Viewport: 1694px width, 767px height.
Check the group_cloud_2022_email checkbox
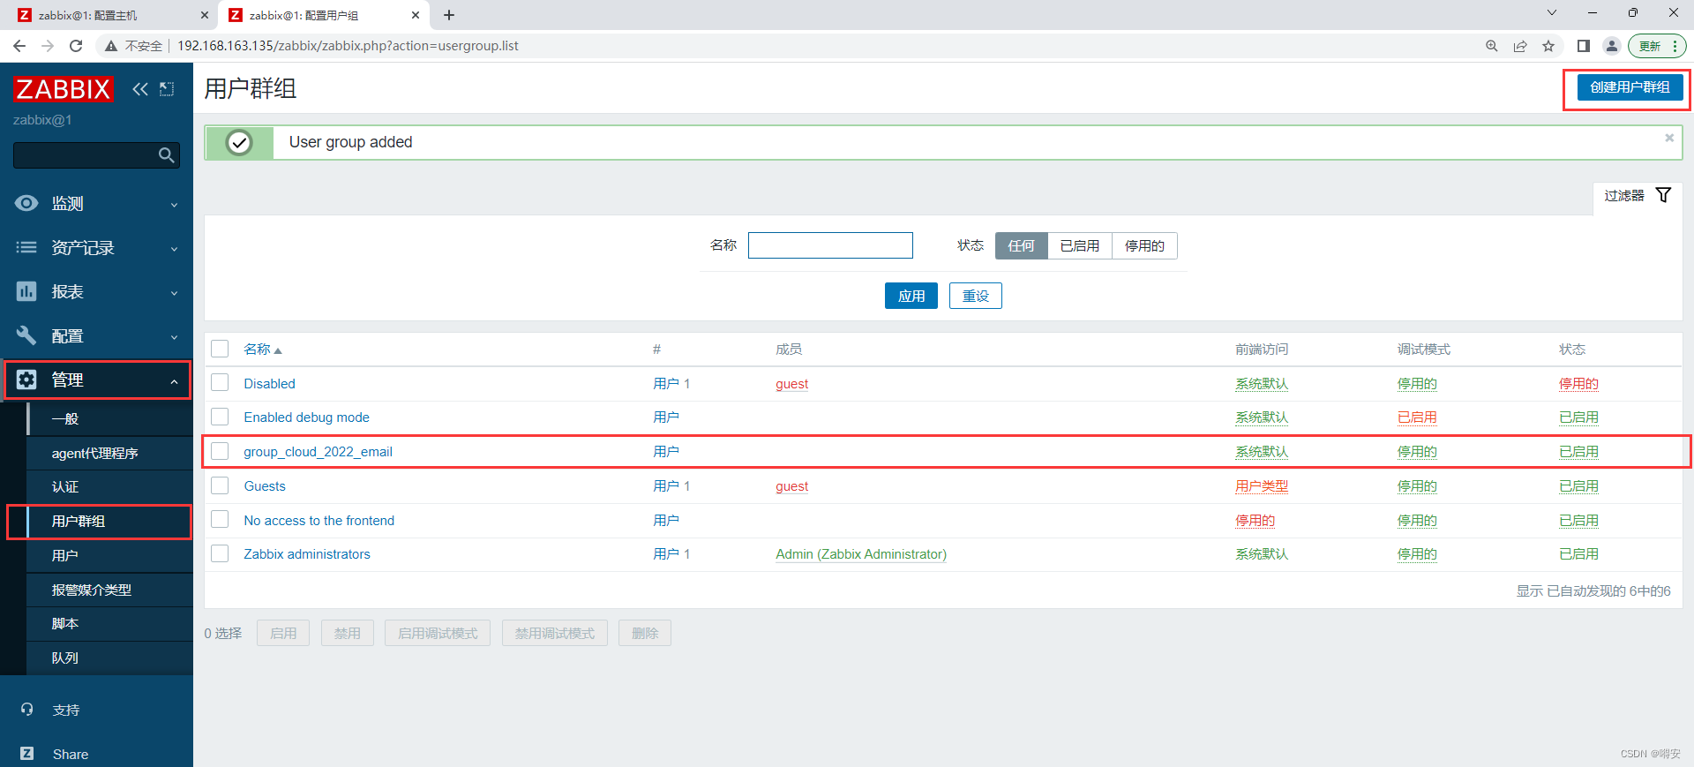click(x=220, y=451)
